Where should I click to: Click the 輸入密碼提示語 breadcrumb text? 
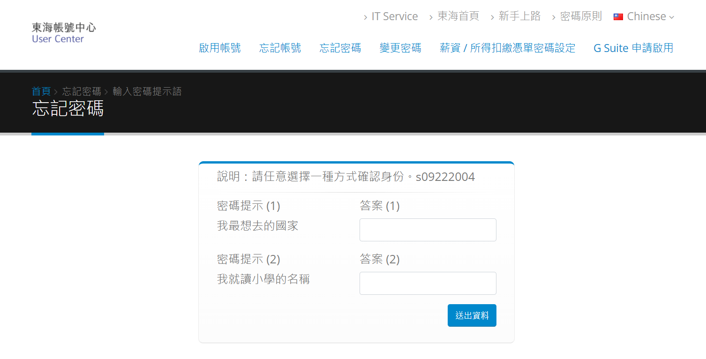147,91
